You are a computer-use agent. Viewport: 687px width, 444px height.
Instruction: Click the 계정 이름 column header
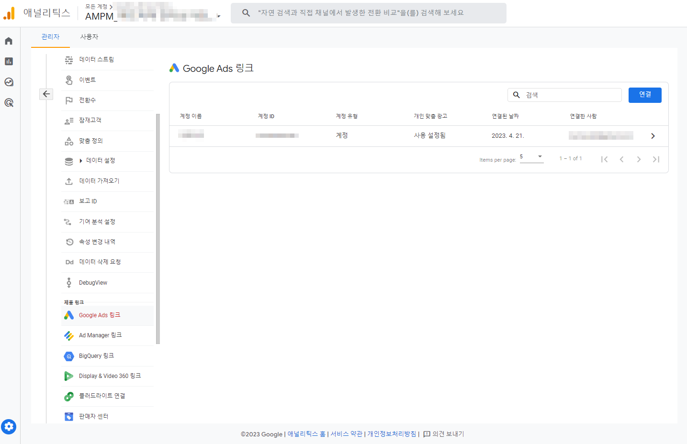(191, 116)
